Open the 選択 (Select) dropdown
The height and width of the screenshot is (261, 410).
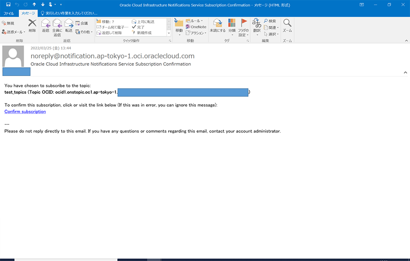point(271,34)
